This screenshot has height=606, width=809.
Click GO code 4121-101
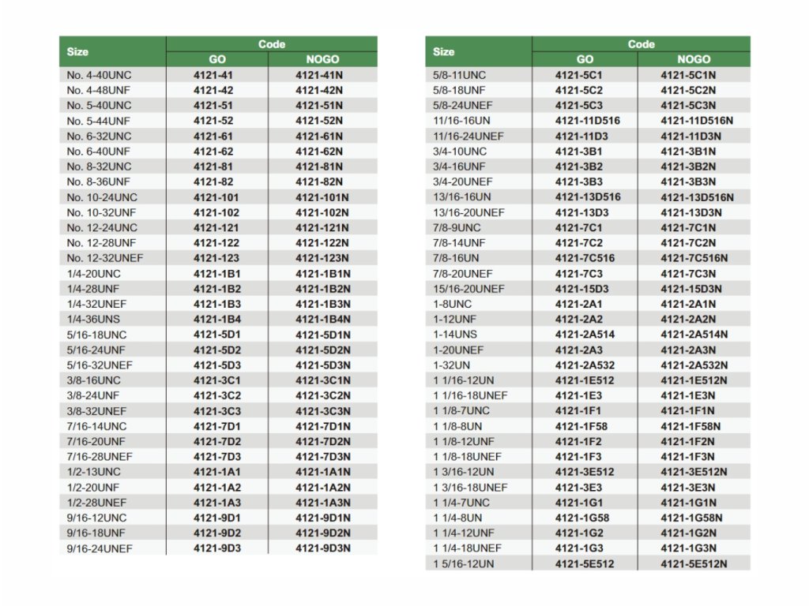[216, 197]
